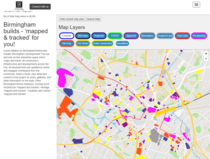This screenshot has width=210, height=159.
Task: Open the hamburger navigation menu
Action: (x=196, y=5)
